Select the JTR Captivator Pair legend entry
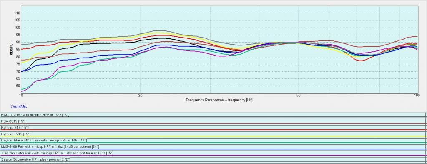Viewport: 427px width, 164px height. (213, 154)
